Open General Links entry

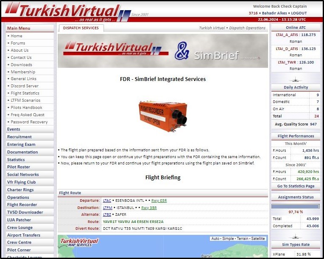[23, 79]
